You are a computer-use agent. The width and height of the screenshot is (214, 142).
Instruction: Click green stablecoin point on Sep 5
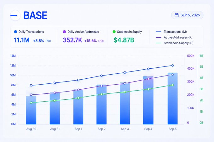point(172,85)
